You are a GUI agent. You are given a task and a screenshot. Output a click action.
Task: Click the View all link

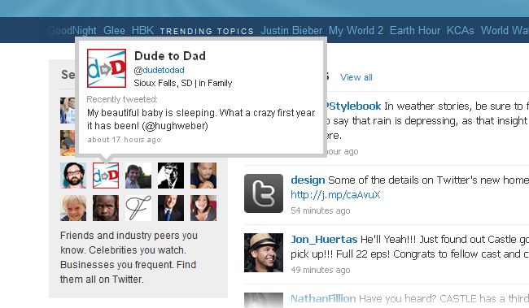pyautogui.click(x=356, y=77)
